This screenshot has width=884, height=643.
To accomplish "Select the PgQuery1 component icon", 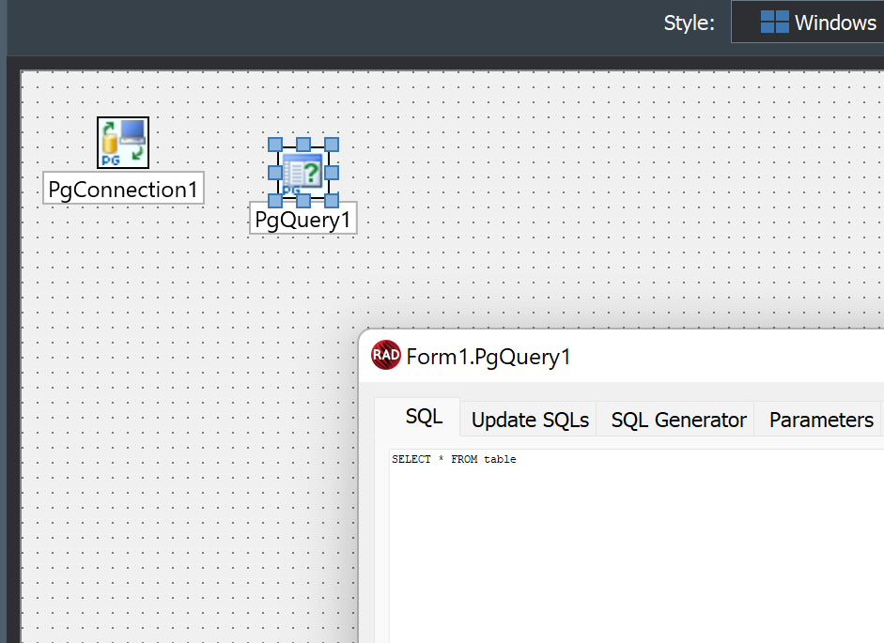I will coord(302,174).
